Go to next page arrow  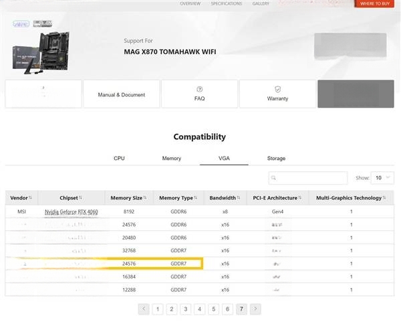[x=255, y=309]
